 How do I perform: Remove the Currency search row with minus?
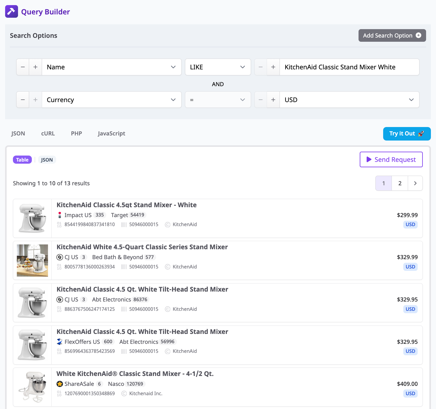point(23,100)
